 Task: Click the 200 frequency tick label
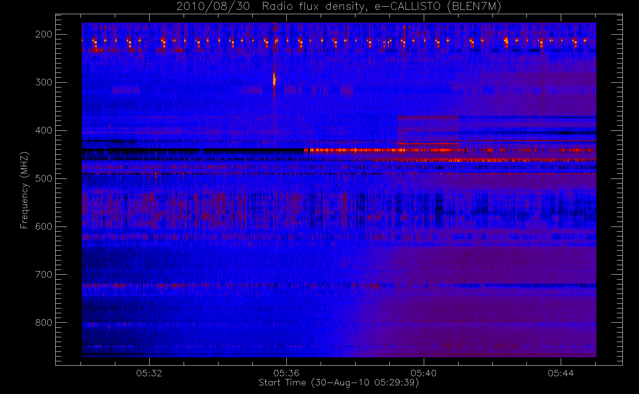[x=44, y=34]
